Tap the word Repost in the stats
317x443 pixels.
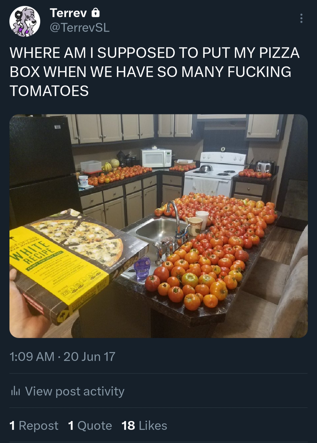[38, 425]
